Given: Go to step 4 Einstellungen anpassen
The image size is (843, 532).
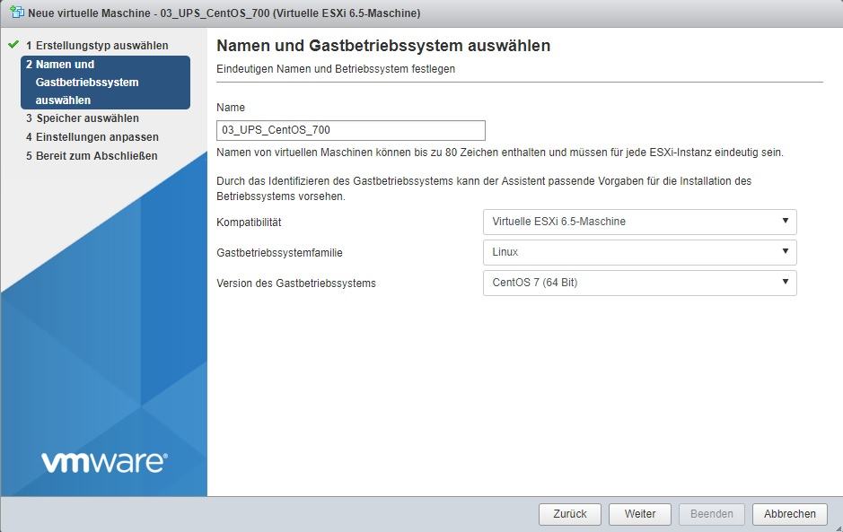Looking at the screenshot, I should [x=92, y=137].
